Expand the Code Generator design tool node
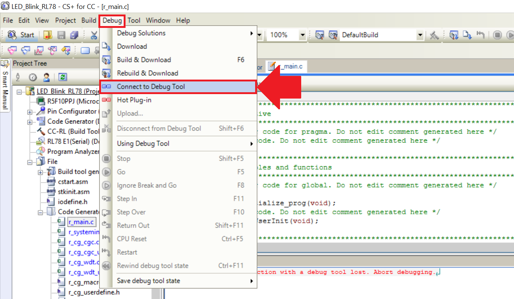 (x=29, y=122)
